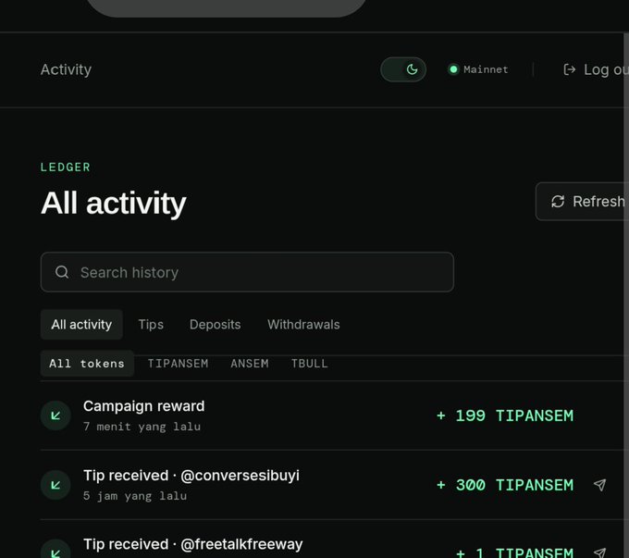Click the Tip received @conversesibuyi entry
Image resolution: width=629 pixels, height=558 pixels.
191,476
